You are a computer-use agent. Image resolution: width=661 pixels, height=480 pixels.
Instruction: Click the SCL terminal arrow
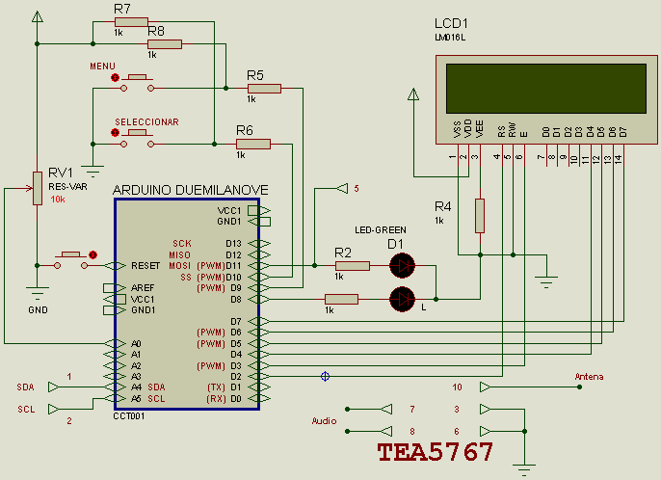pos(54,409)
